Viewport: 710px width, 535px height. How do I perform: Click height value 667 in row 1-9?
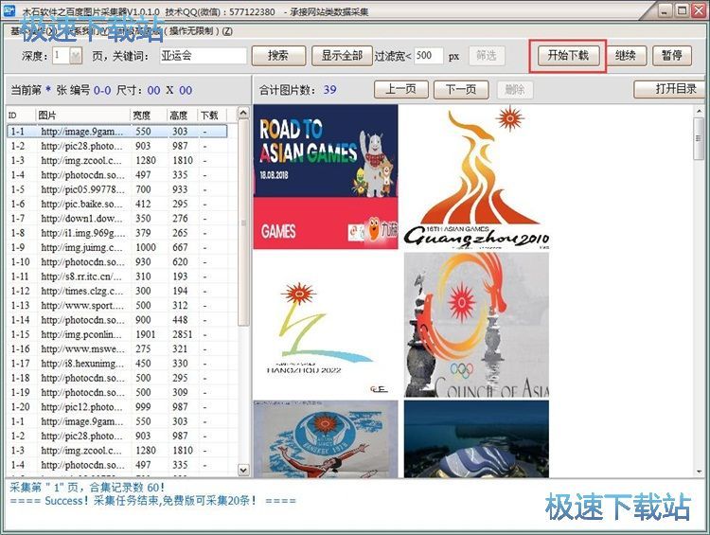click(x=180, y=247)
